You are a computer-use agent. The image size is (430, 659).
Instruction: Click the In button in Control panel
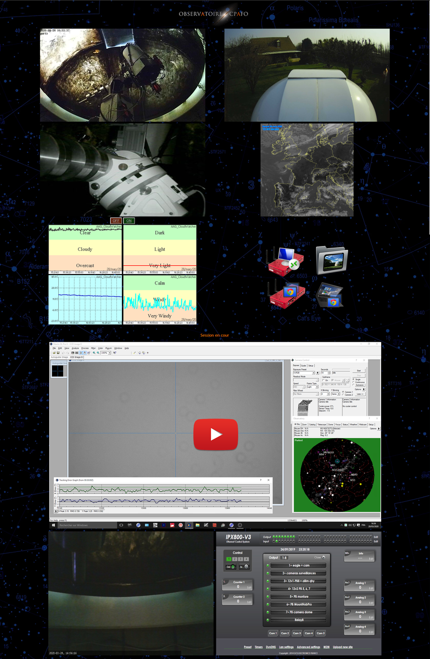pyautogui.click(x=244, y=567)
